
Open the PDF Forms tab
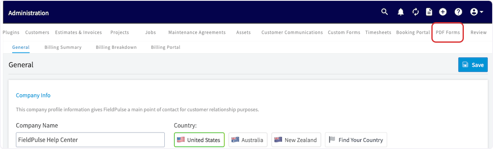click(448, 32)
